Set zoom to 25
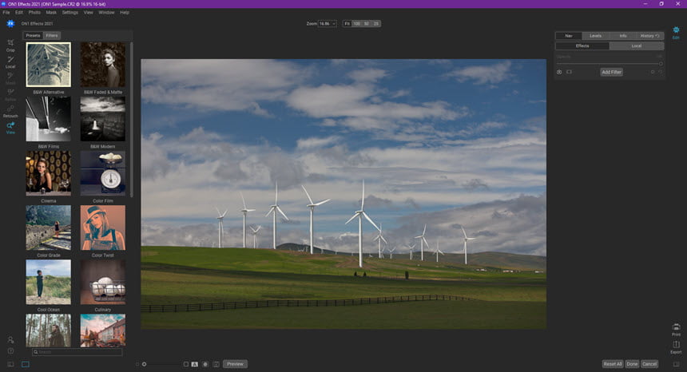687x372 pixels. (376, 24)
